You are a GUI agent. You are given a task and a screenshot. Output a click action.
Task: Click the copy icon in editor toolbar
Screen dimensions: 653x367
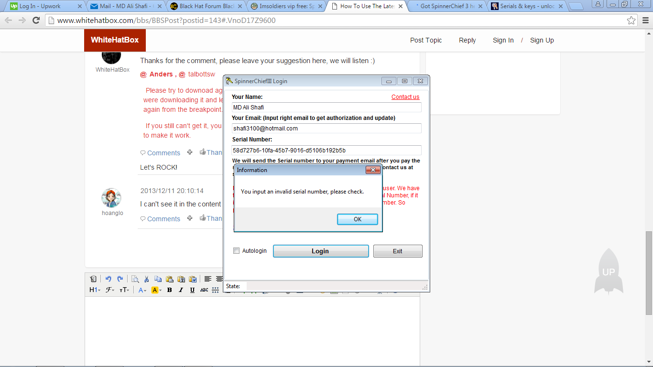[x=158, y=279]
